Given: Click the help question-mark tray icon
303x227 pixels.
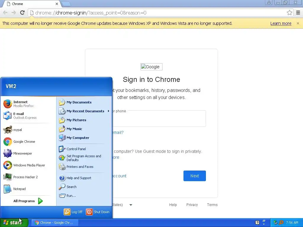Looking at the screenshot, I should click(x=257, y=223).
